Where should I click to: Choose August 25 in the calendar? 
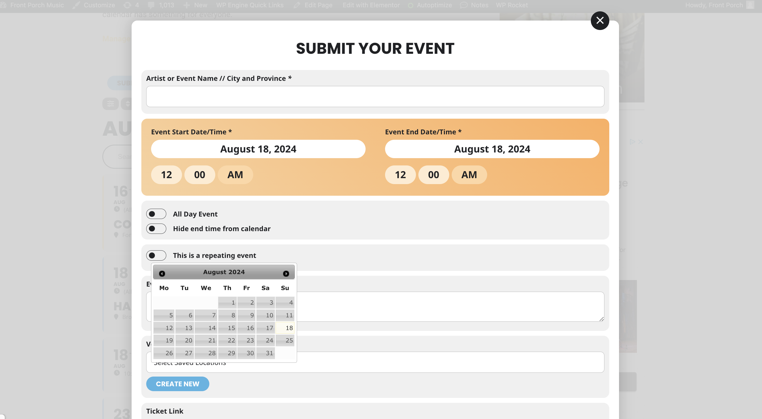pyautogui.click(x=285, y=340)
